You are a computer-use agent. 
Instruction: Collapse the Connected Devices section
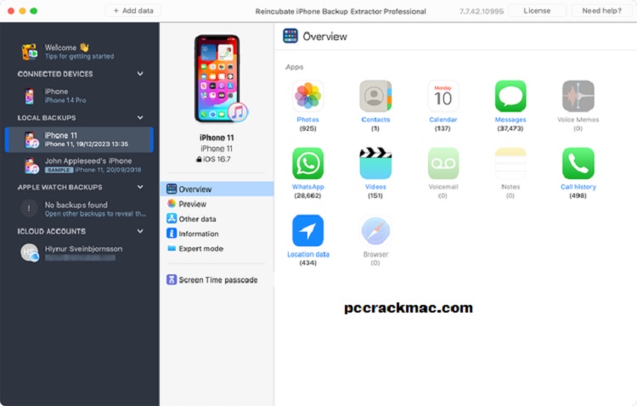(140, 74)
